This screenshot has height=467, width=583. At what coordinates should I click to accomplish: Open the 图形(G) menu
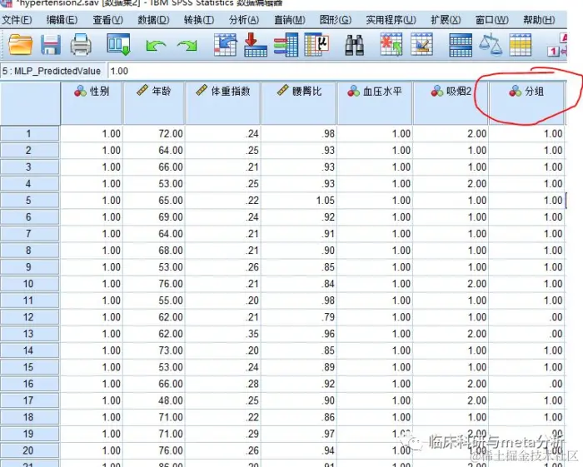coord(335,20)
